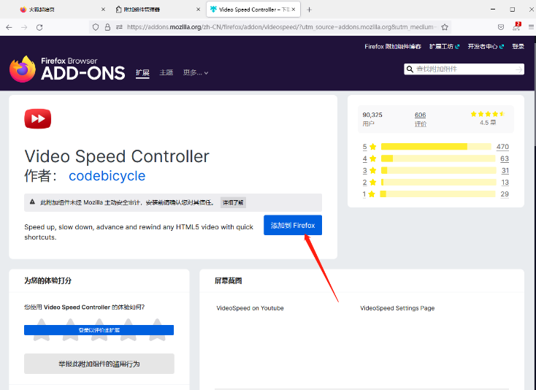
Task: Open the tracking protection shield icon
Action: 96,27
